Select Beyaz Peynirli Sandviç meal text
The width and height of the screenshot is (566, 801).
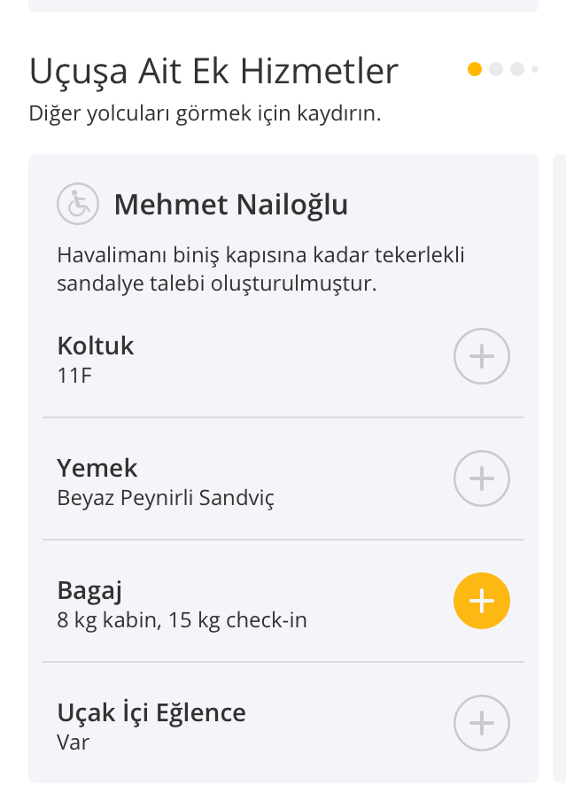[x=166, y=498]
